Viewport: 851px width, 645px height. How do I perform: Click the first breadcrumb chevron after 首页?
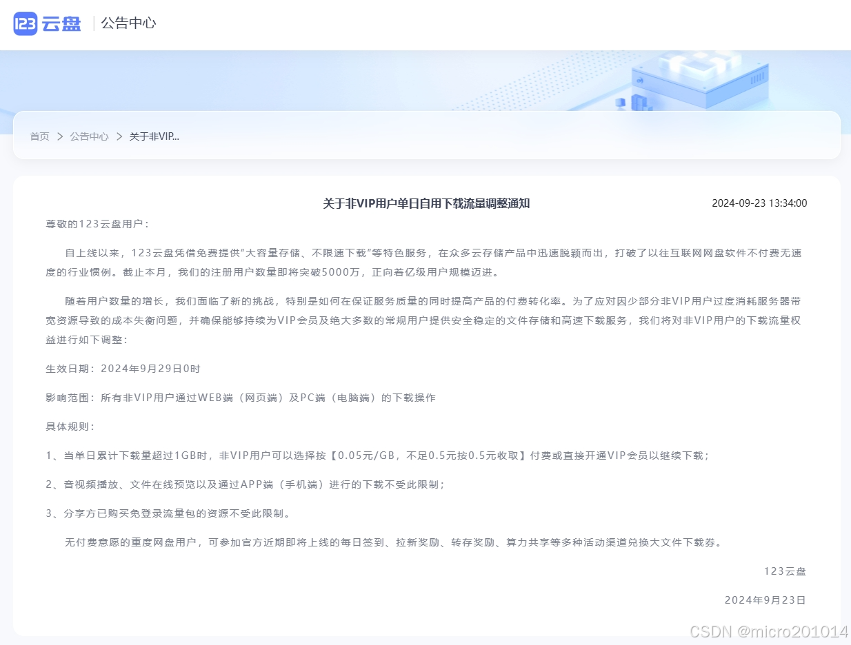(x=59, y=136)
